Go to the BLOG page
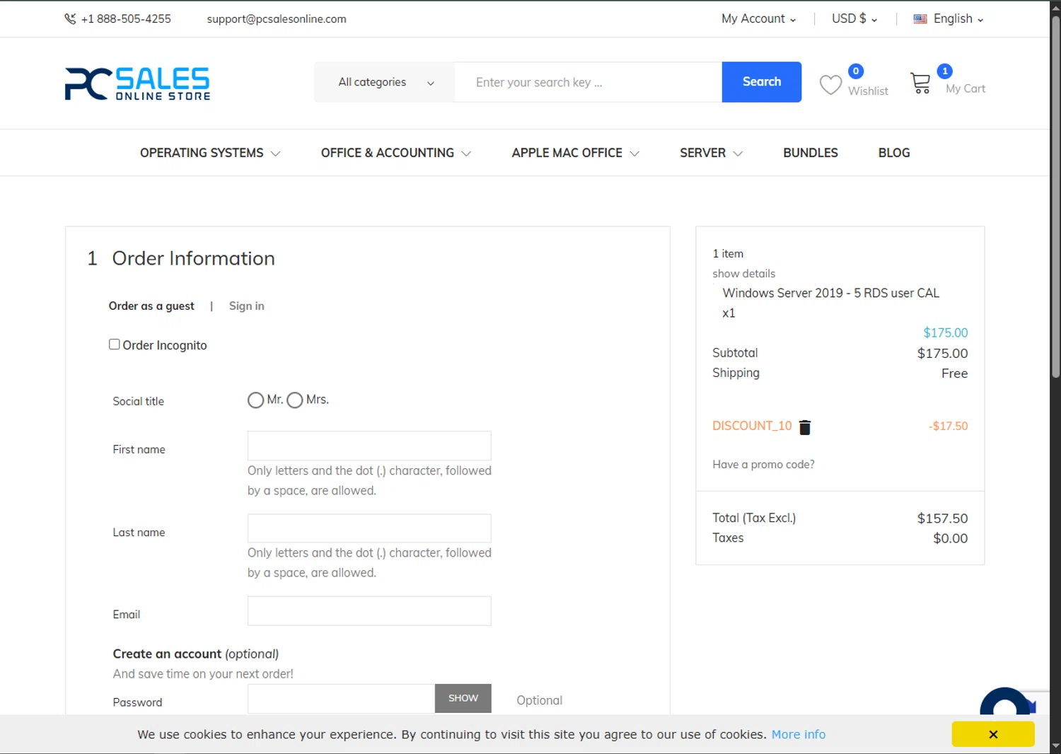 (894, 153)
